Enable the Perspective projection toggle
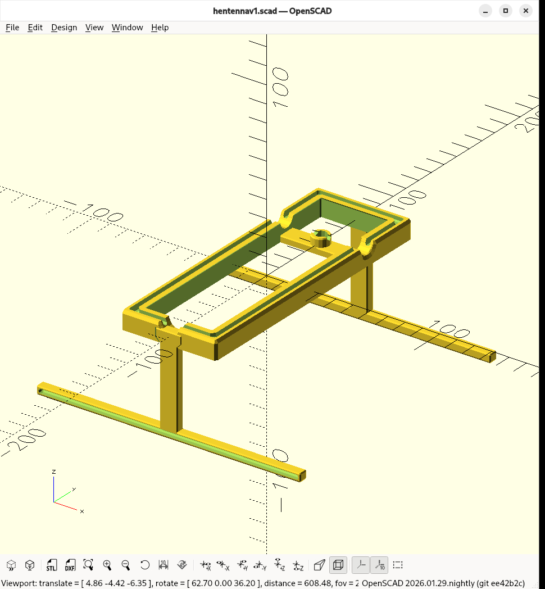Screen dimensions: 545x589 [x=319, y=565]
